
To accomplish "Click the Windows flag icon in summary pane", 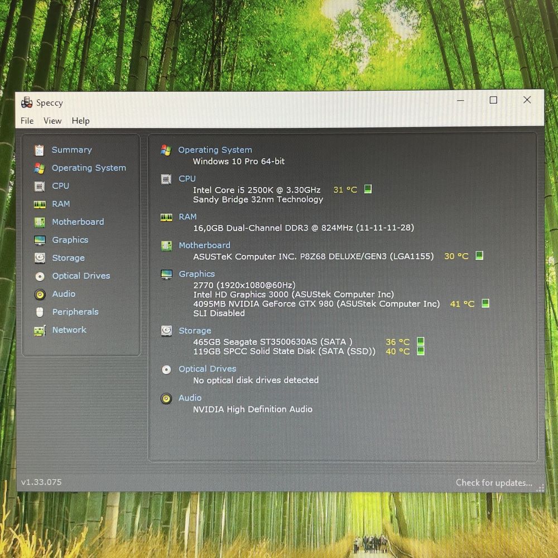I will 166,150.
